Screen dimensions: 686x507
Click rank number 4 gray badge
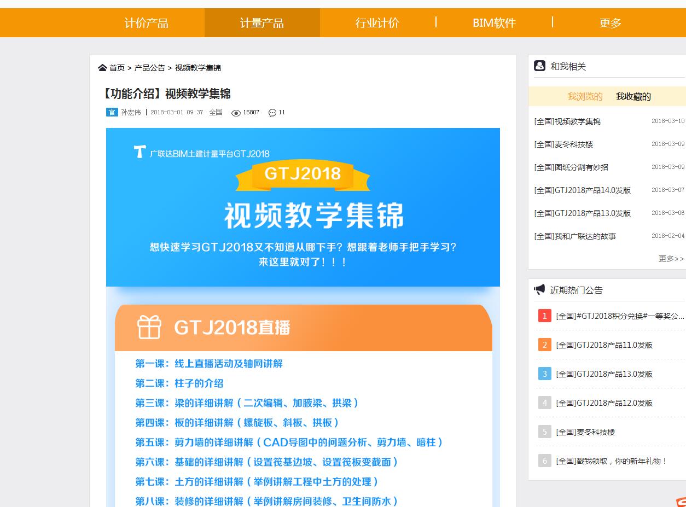click(545, 403)
